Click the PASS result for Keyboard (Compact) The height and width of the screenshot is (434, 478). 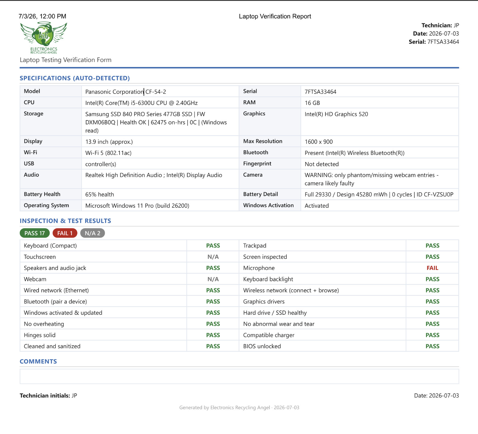213,246
